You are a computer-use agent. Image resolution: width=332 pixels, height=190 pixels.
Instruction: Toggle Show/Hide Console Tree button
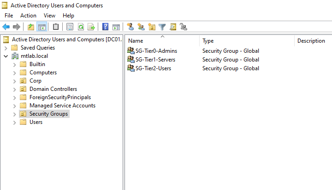[x=41, y=27]
